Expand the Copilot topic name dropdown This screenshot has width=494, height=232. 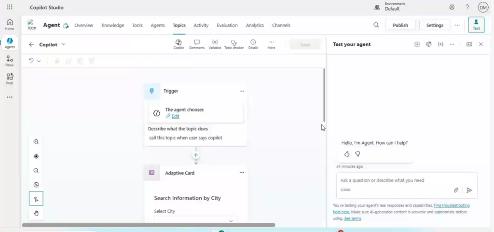click(x=63, y=44)
